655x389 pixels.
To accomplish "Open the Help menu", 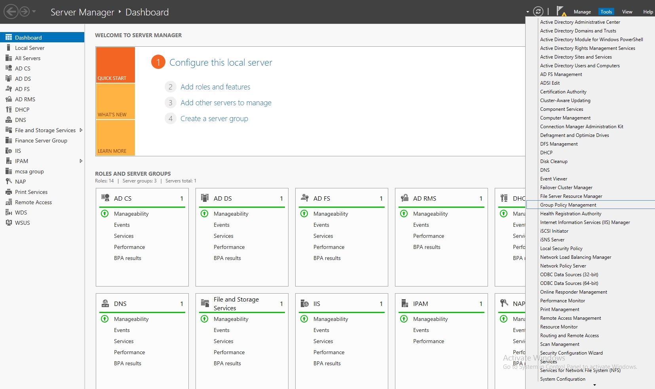I will click(x=648, y=12).
